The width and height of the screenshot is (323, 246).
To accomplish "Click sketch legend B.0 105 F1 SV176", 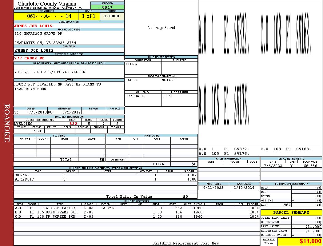I will [x=224, y=153].
